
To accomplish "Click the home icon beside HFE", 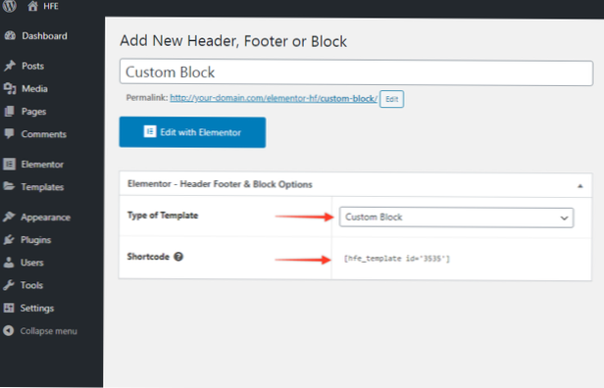I will (x=32, y=6).
